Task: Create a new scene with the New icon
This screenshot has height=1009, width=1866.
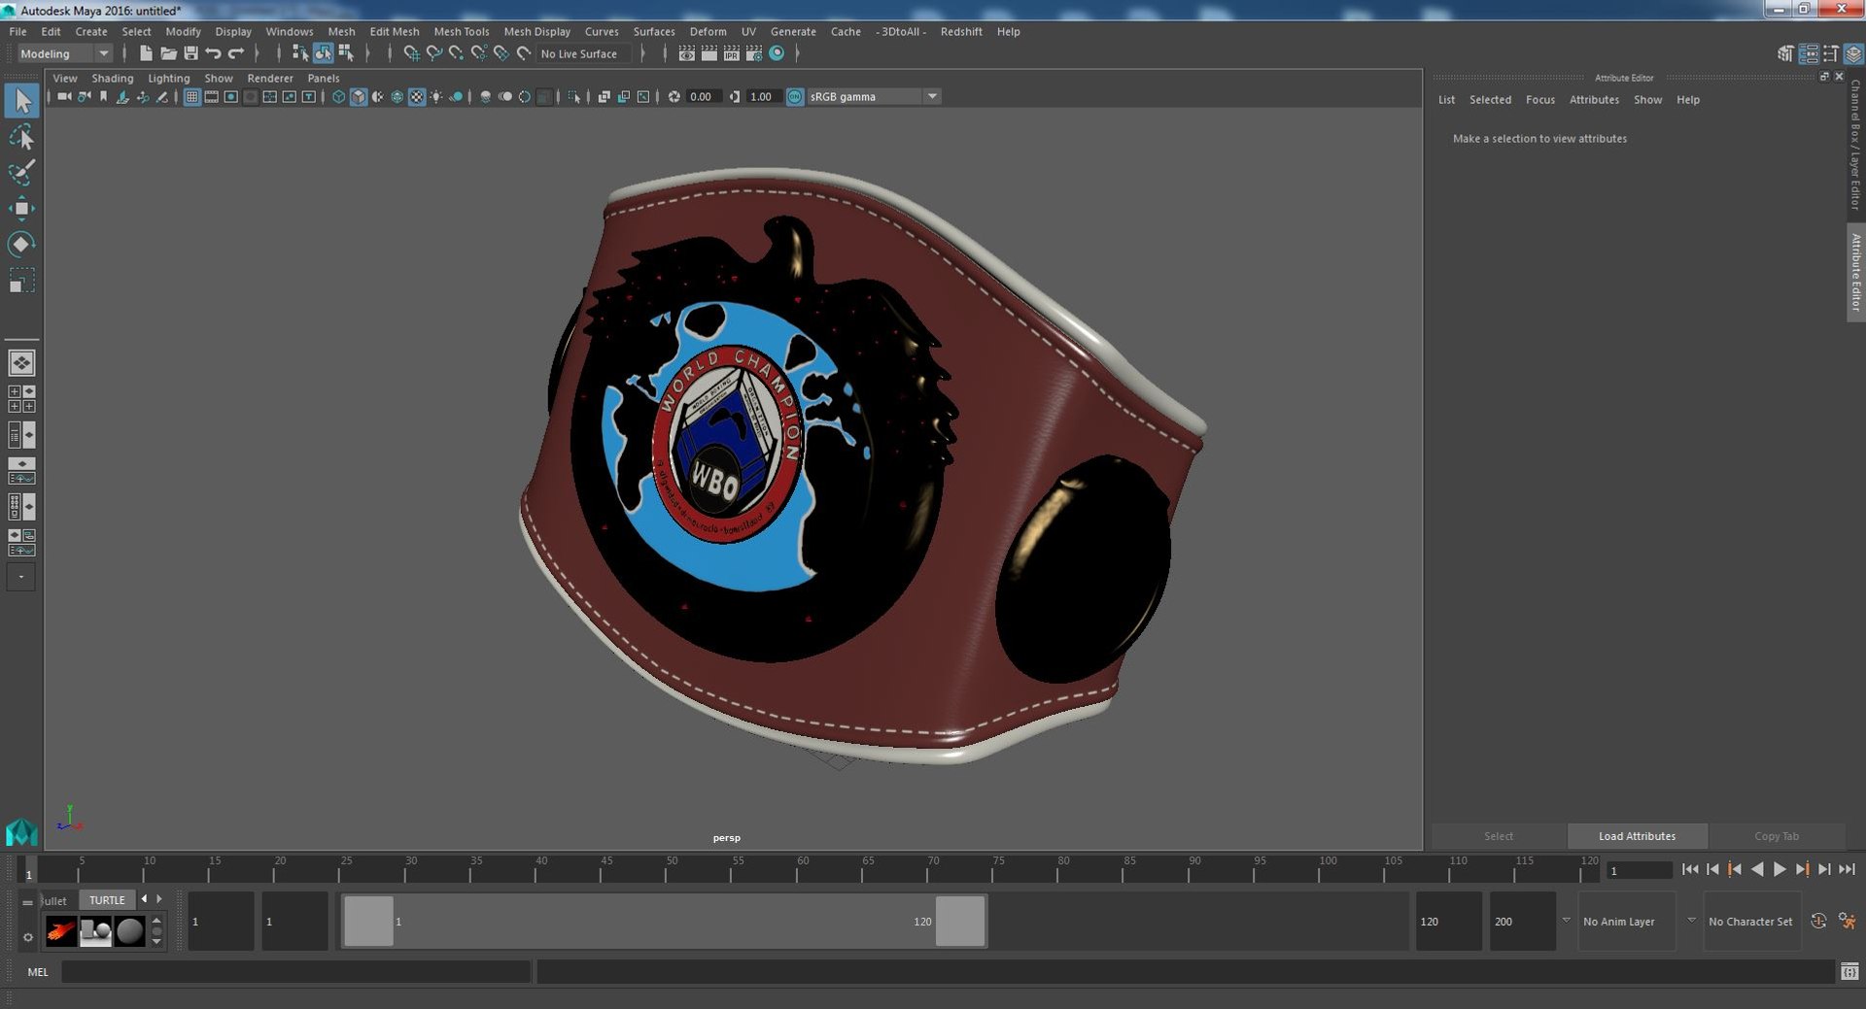Action: tap(146, 53)
